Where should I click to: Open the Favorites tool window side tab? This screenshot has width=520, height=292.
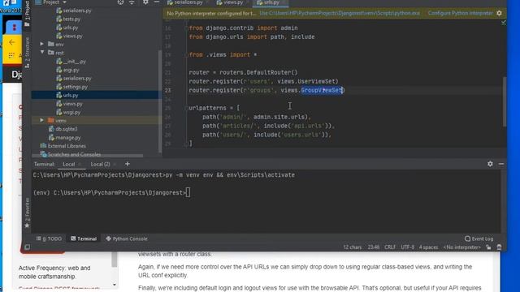point(27,213)
